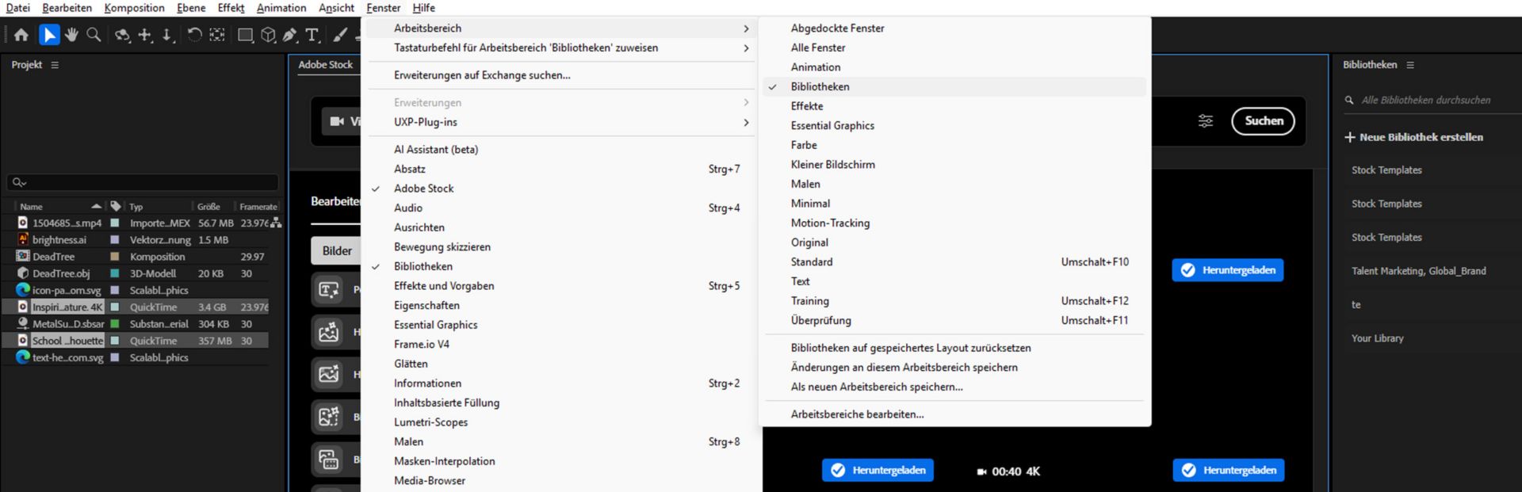Select the Hand tool
The height and width of the screenshot is (492, 1522).
[72, 35]
